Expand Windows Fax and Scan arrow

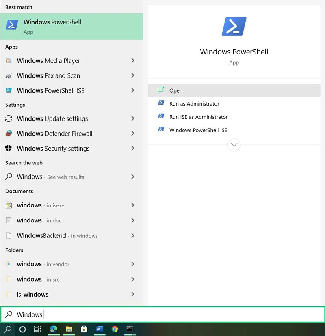pyautogui.click(x=133, y=75)
